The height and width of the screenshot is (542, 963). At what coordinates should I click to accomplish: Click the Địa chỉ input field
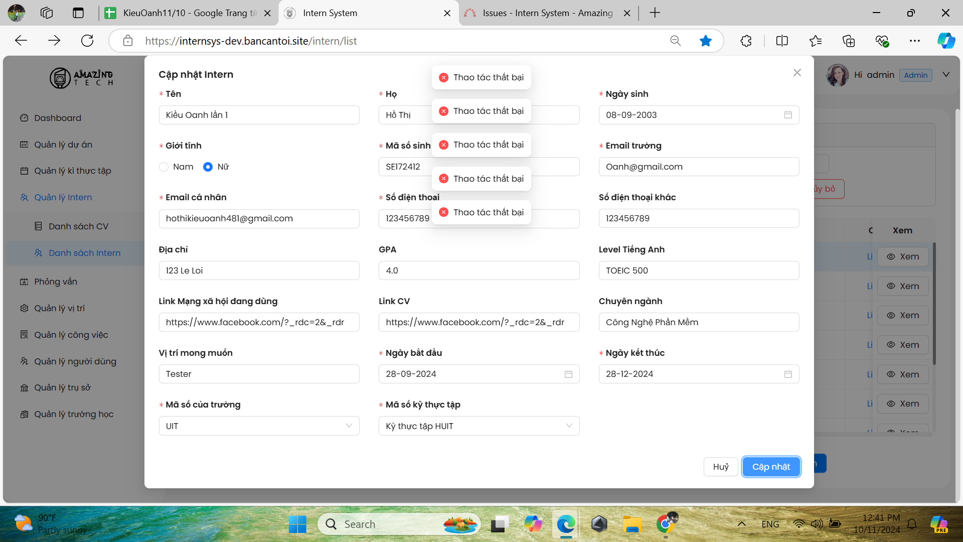259,270
